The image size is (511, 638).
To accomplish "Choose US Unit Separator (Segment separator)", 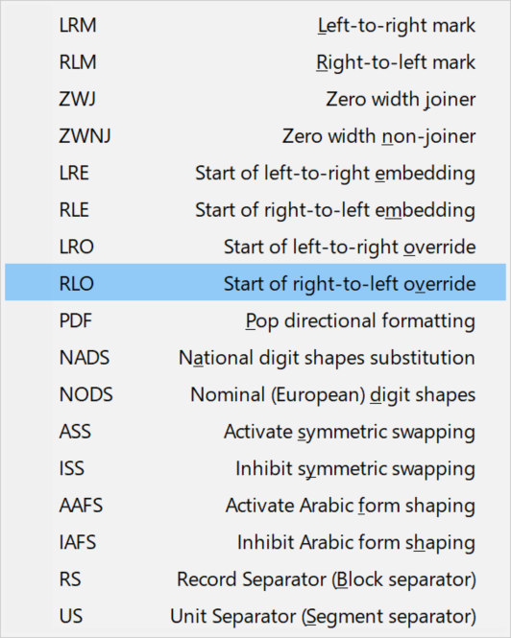I will tap(255, 616).
